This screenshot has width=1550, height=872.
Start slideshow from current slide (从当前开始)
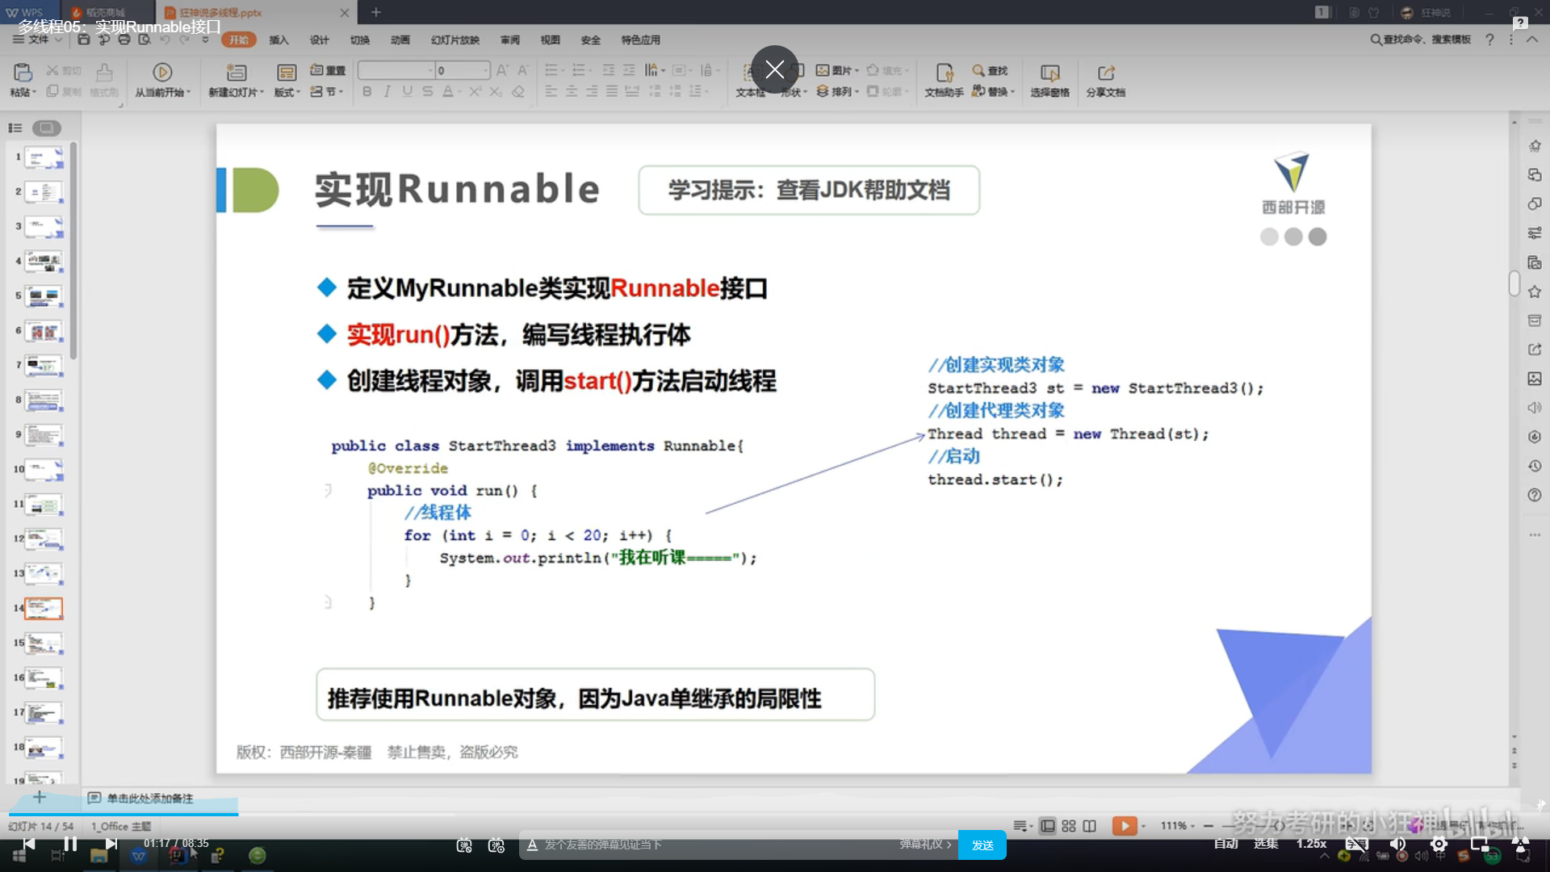pos(163,77)
